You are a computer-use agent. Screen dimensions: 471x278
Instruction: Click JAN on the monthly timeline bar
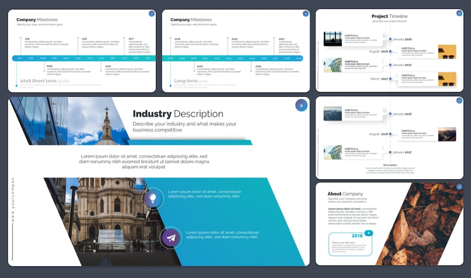pyautogui.click(x=19, y=59)
